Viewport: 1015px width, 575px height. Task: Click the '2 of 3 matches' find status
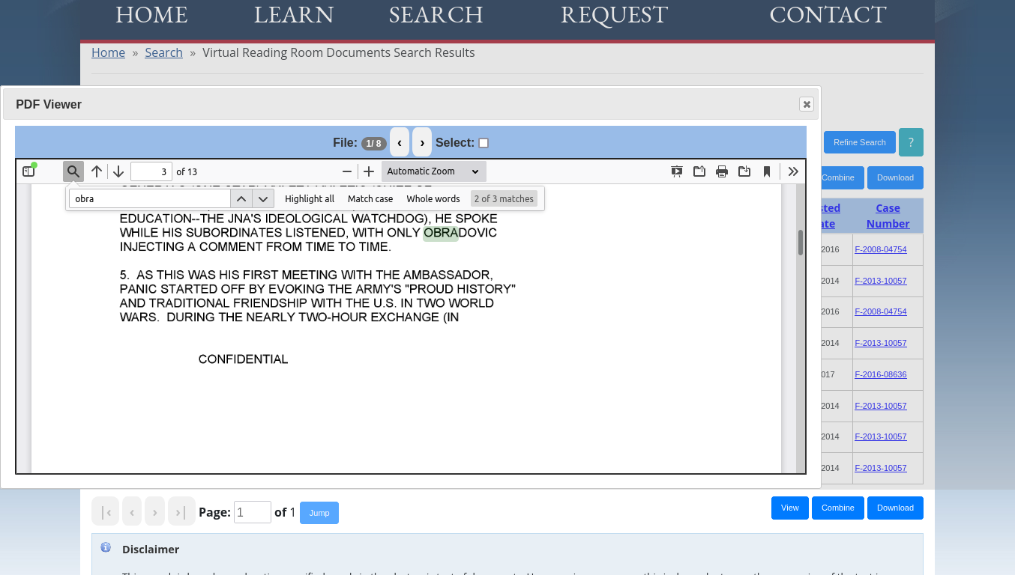click(x=504, y=198)
